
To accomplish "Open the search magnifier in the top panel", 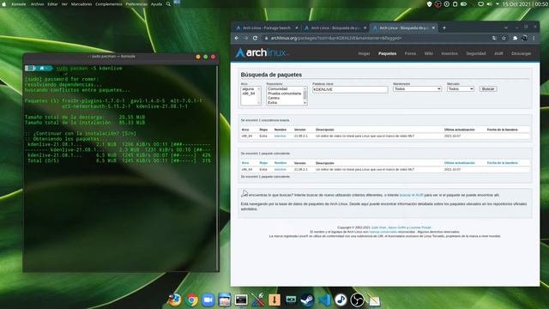I will 168,4.
